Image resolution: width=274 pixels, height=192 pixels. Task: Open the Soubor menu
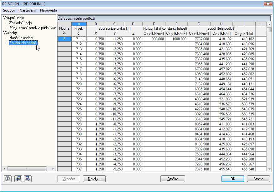pos(9,10)
